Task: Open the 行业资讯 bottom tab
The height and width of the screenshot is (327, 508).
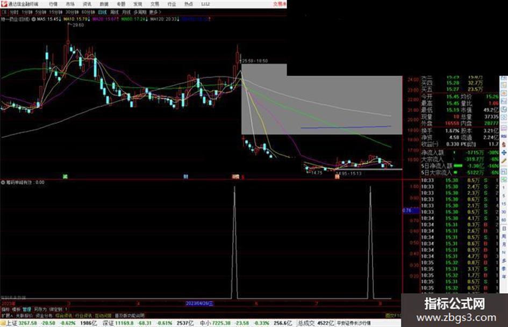Action: (x=83, y=315)
